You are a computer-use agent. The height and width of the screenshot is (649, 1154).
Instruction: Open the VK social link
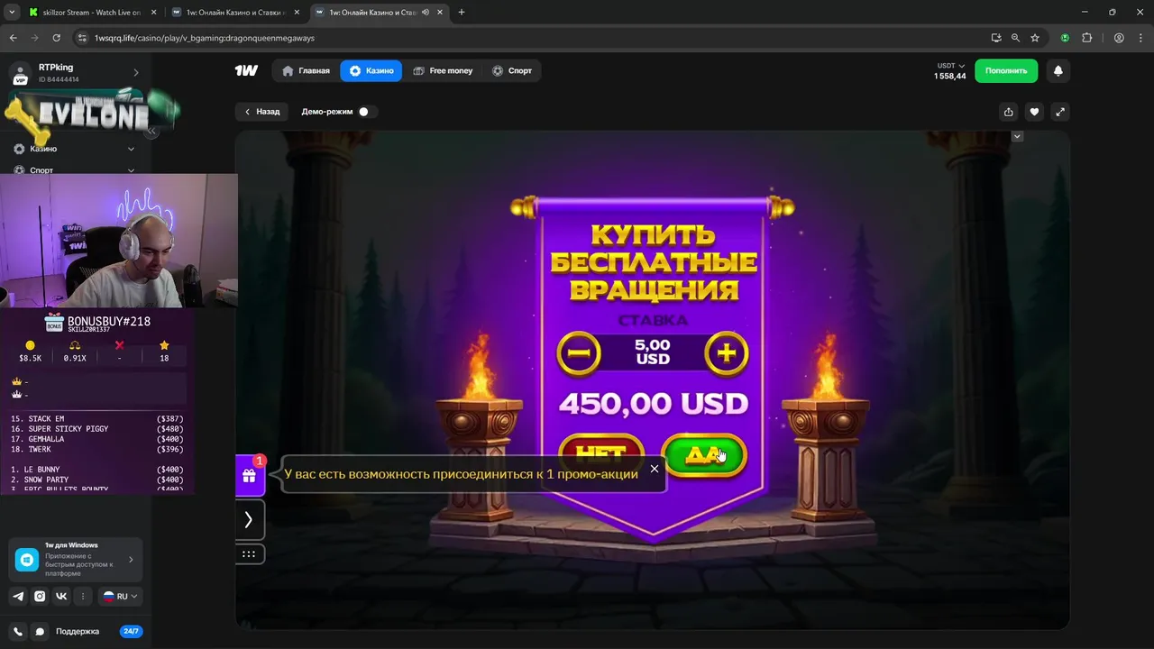coord(61,596)
